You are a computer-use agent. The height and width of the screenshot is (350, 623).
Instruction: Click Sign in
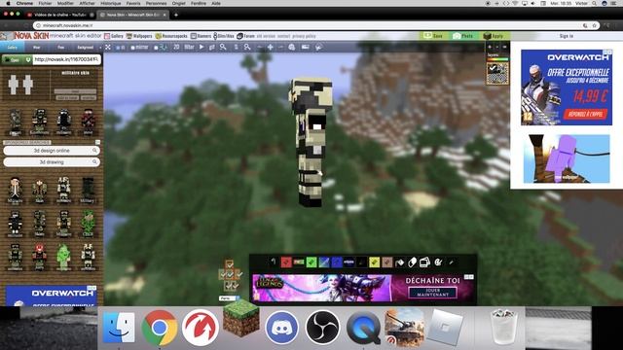coord(567,36)
